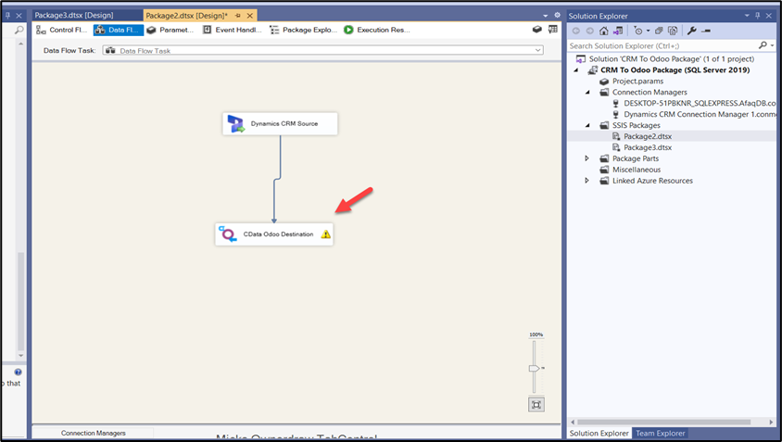Open the Data Flow Task dropdown
The width and height of the screenshot is (782, 442).
[537, 50]
